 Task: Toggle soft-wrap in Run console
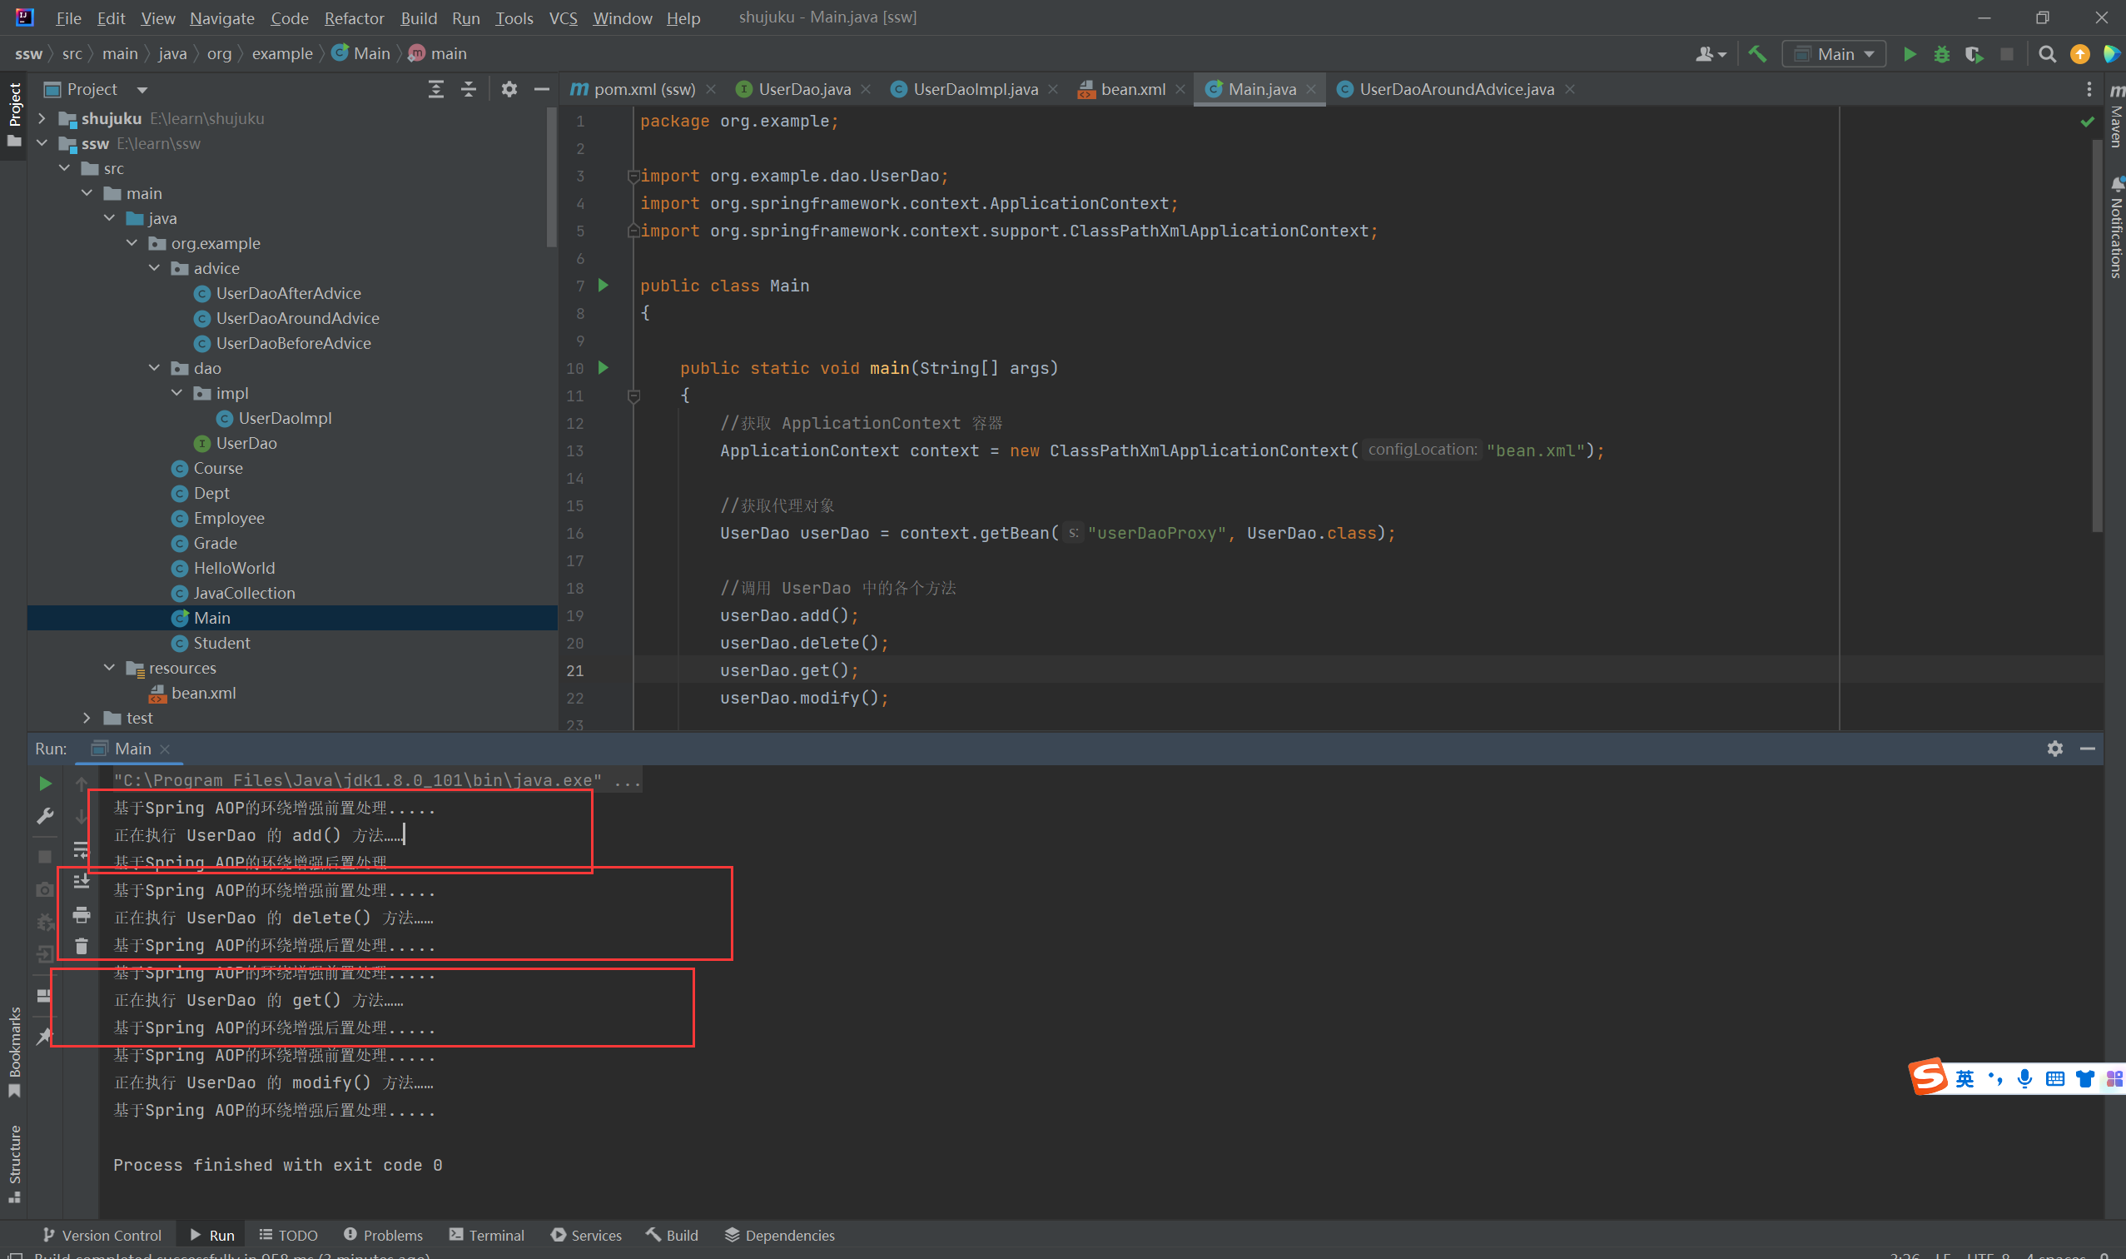[82, 849]
